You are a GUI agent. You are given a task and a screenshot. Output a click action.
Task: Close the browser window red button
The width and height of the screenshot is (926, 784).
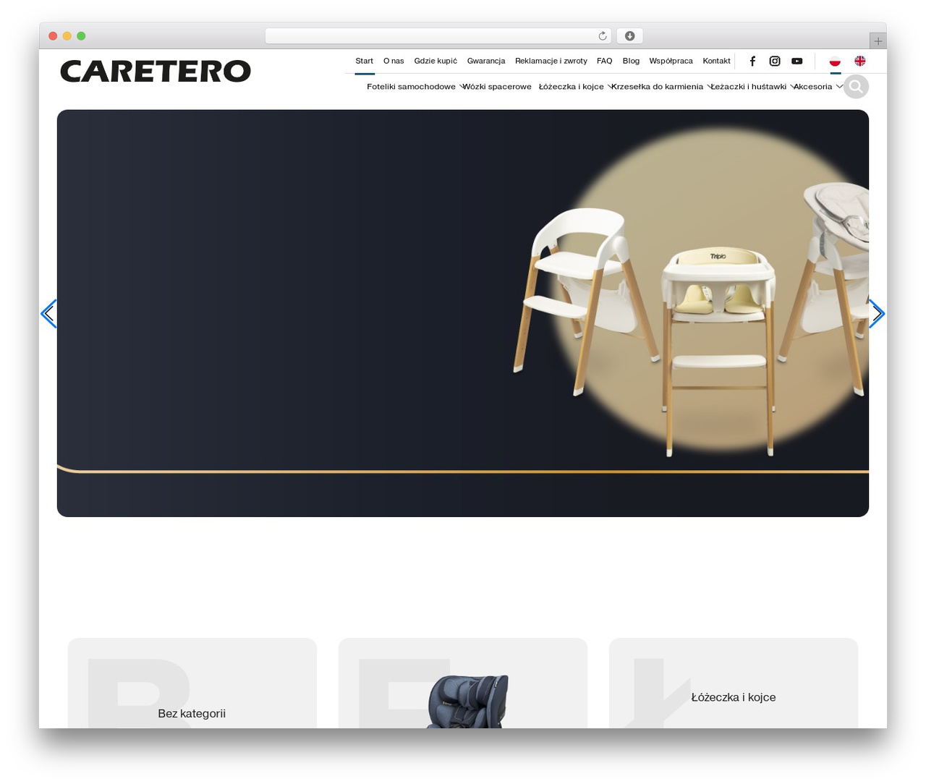pos(53,36)
